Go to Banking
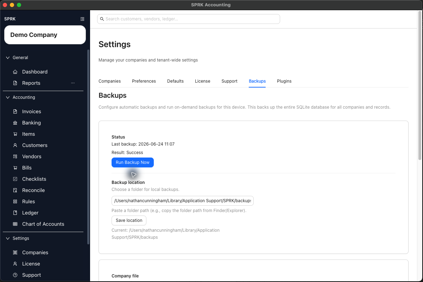Viewport: 423px width, 282px height. [32, 123]
